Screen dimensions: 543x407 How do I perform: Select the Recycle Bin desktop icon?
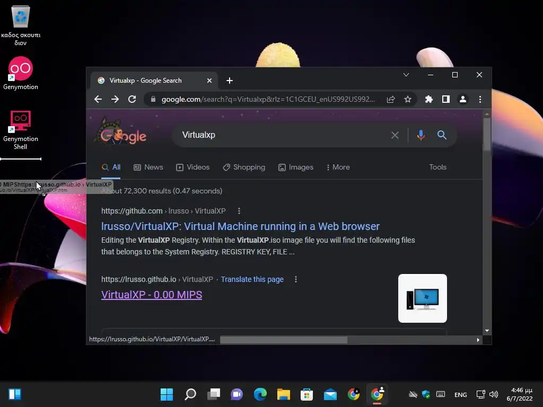[21, 26]
